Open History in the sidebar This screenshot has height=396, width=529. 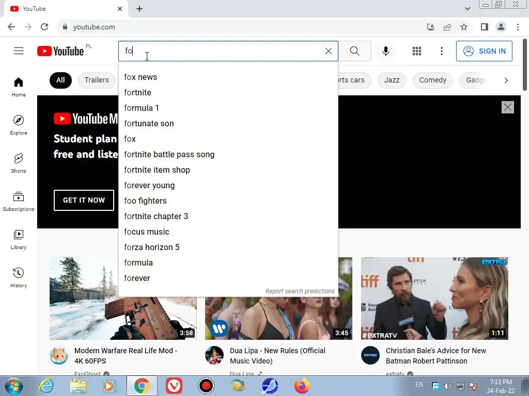pos(19,277)
